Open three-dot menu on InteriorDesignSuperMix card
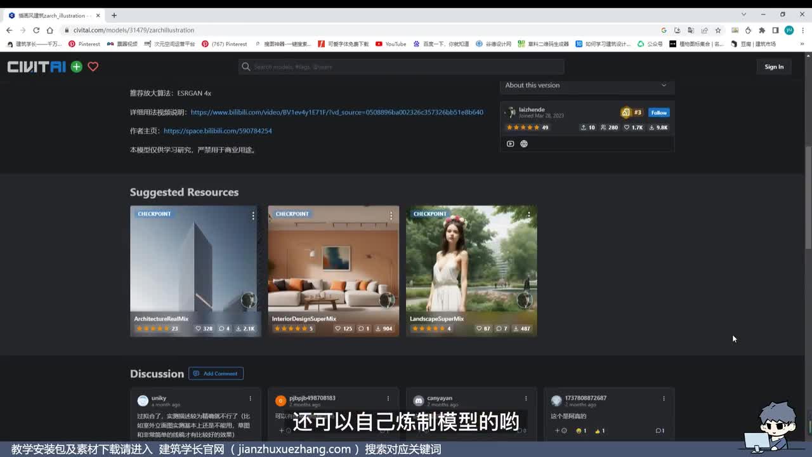 (x=391, y=216)
